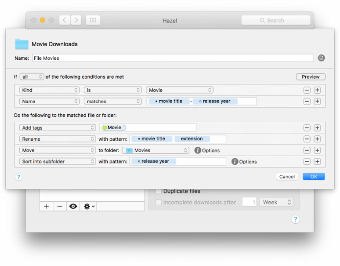Add condition after Kind row with plus
The image size is (340, 266).
(317, 90)
